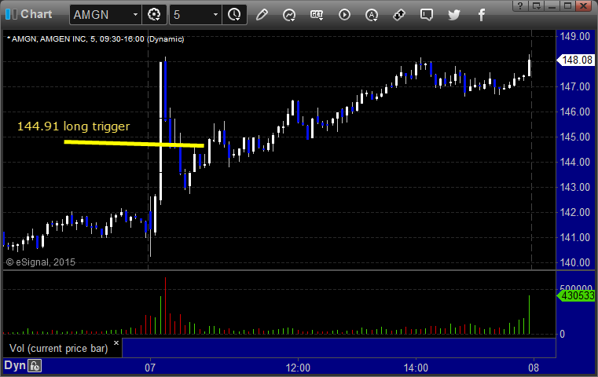Click the 146.00 price axis label
Viewport: 598px width, 377px height.
(x=574, y=112)
